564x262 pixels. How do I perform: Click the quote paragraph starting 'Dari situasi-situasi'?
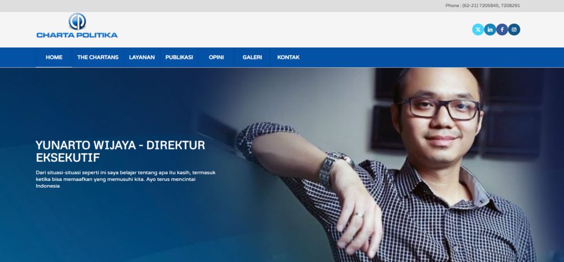(x=126, y=179)
